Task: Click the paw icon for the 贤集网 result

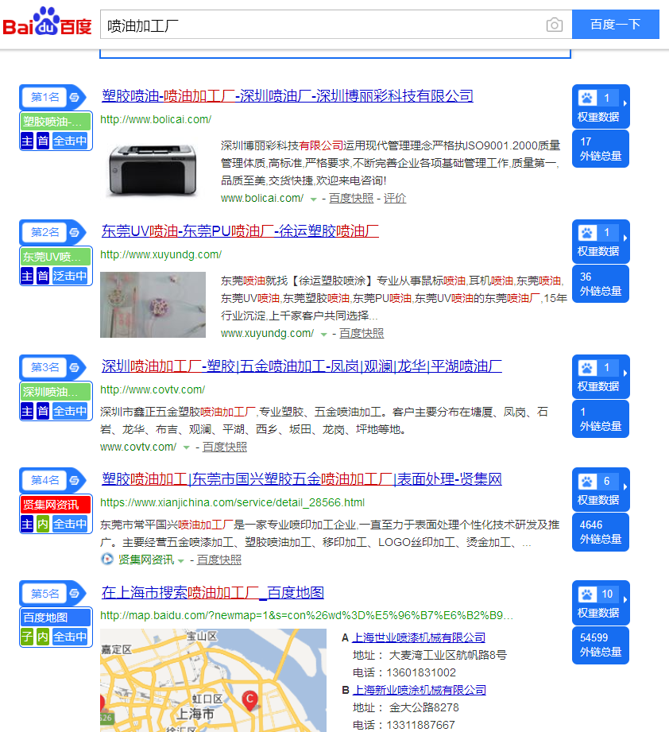Action: (x=587, y=481)
